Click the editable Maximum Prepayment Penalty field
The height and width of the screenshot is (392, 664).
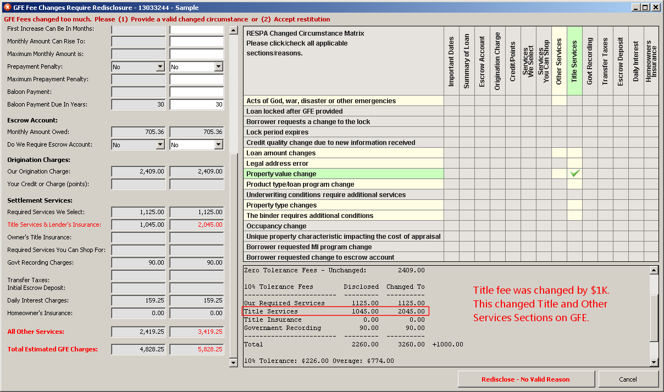click(x=196, y=80)
